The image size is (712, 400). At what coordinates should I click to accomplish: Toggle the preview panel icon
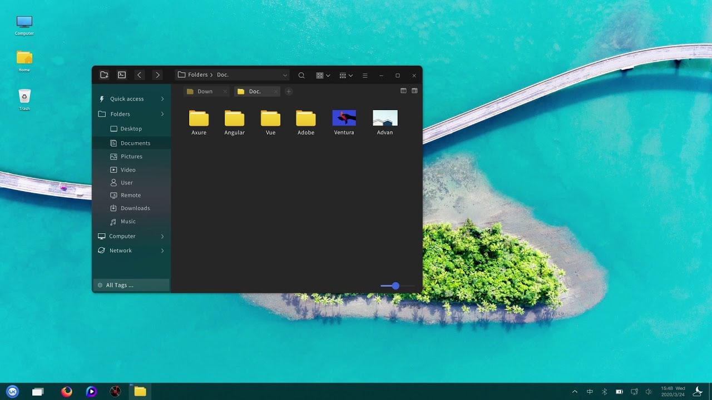point(414,91)
